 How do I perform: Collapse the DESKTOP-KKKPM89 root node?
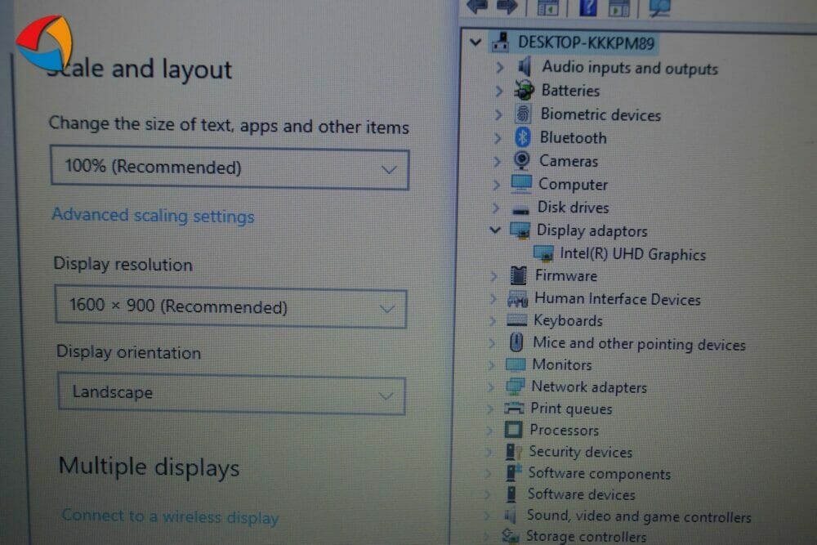(475, 41)
